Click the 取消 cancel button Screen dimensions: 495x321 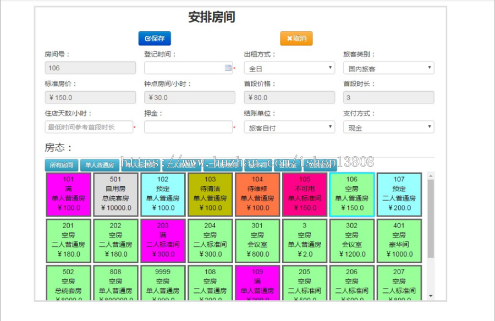296,38
